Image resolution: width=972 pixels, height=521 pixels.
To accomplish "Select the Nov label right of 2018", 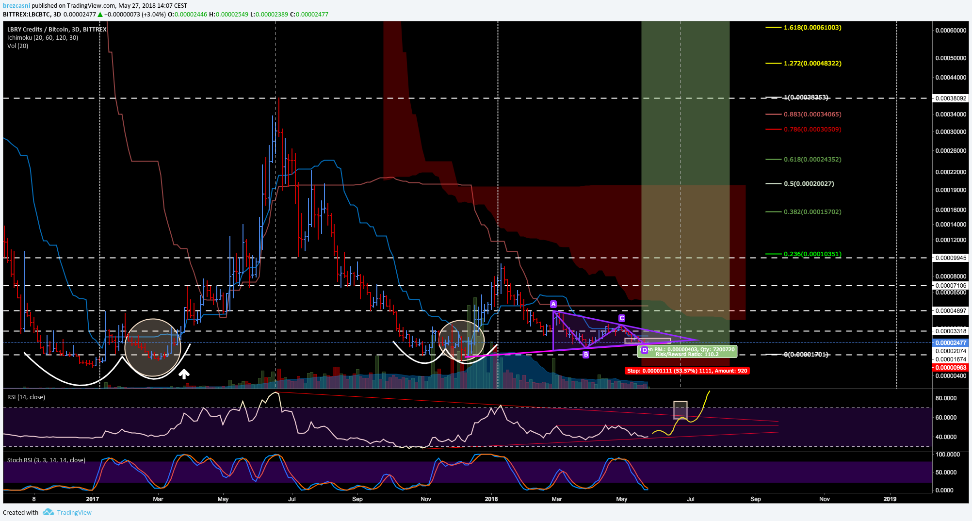I will 825,499.
